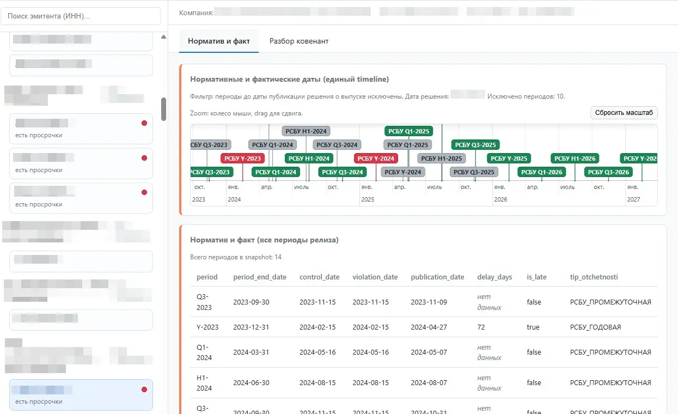The image size is (678, 414).
Task: Click the Норматив и факт (все периоды релиза) heading
Action: (264, 240)
